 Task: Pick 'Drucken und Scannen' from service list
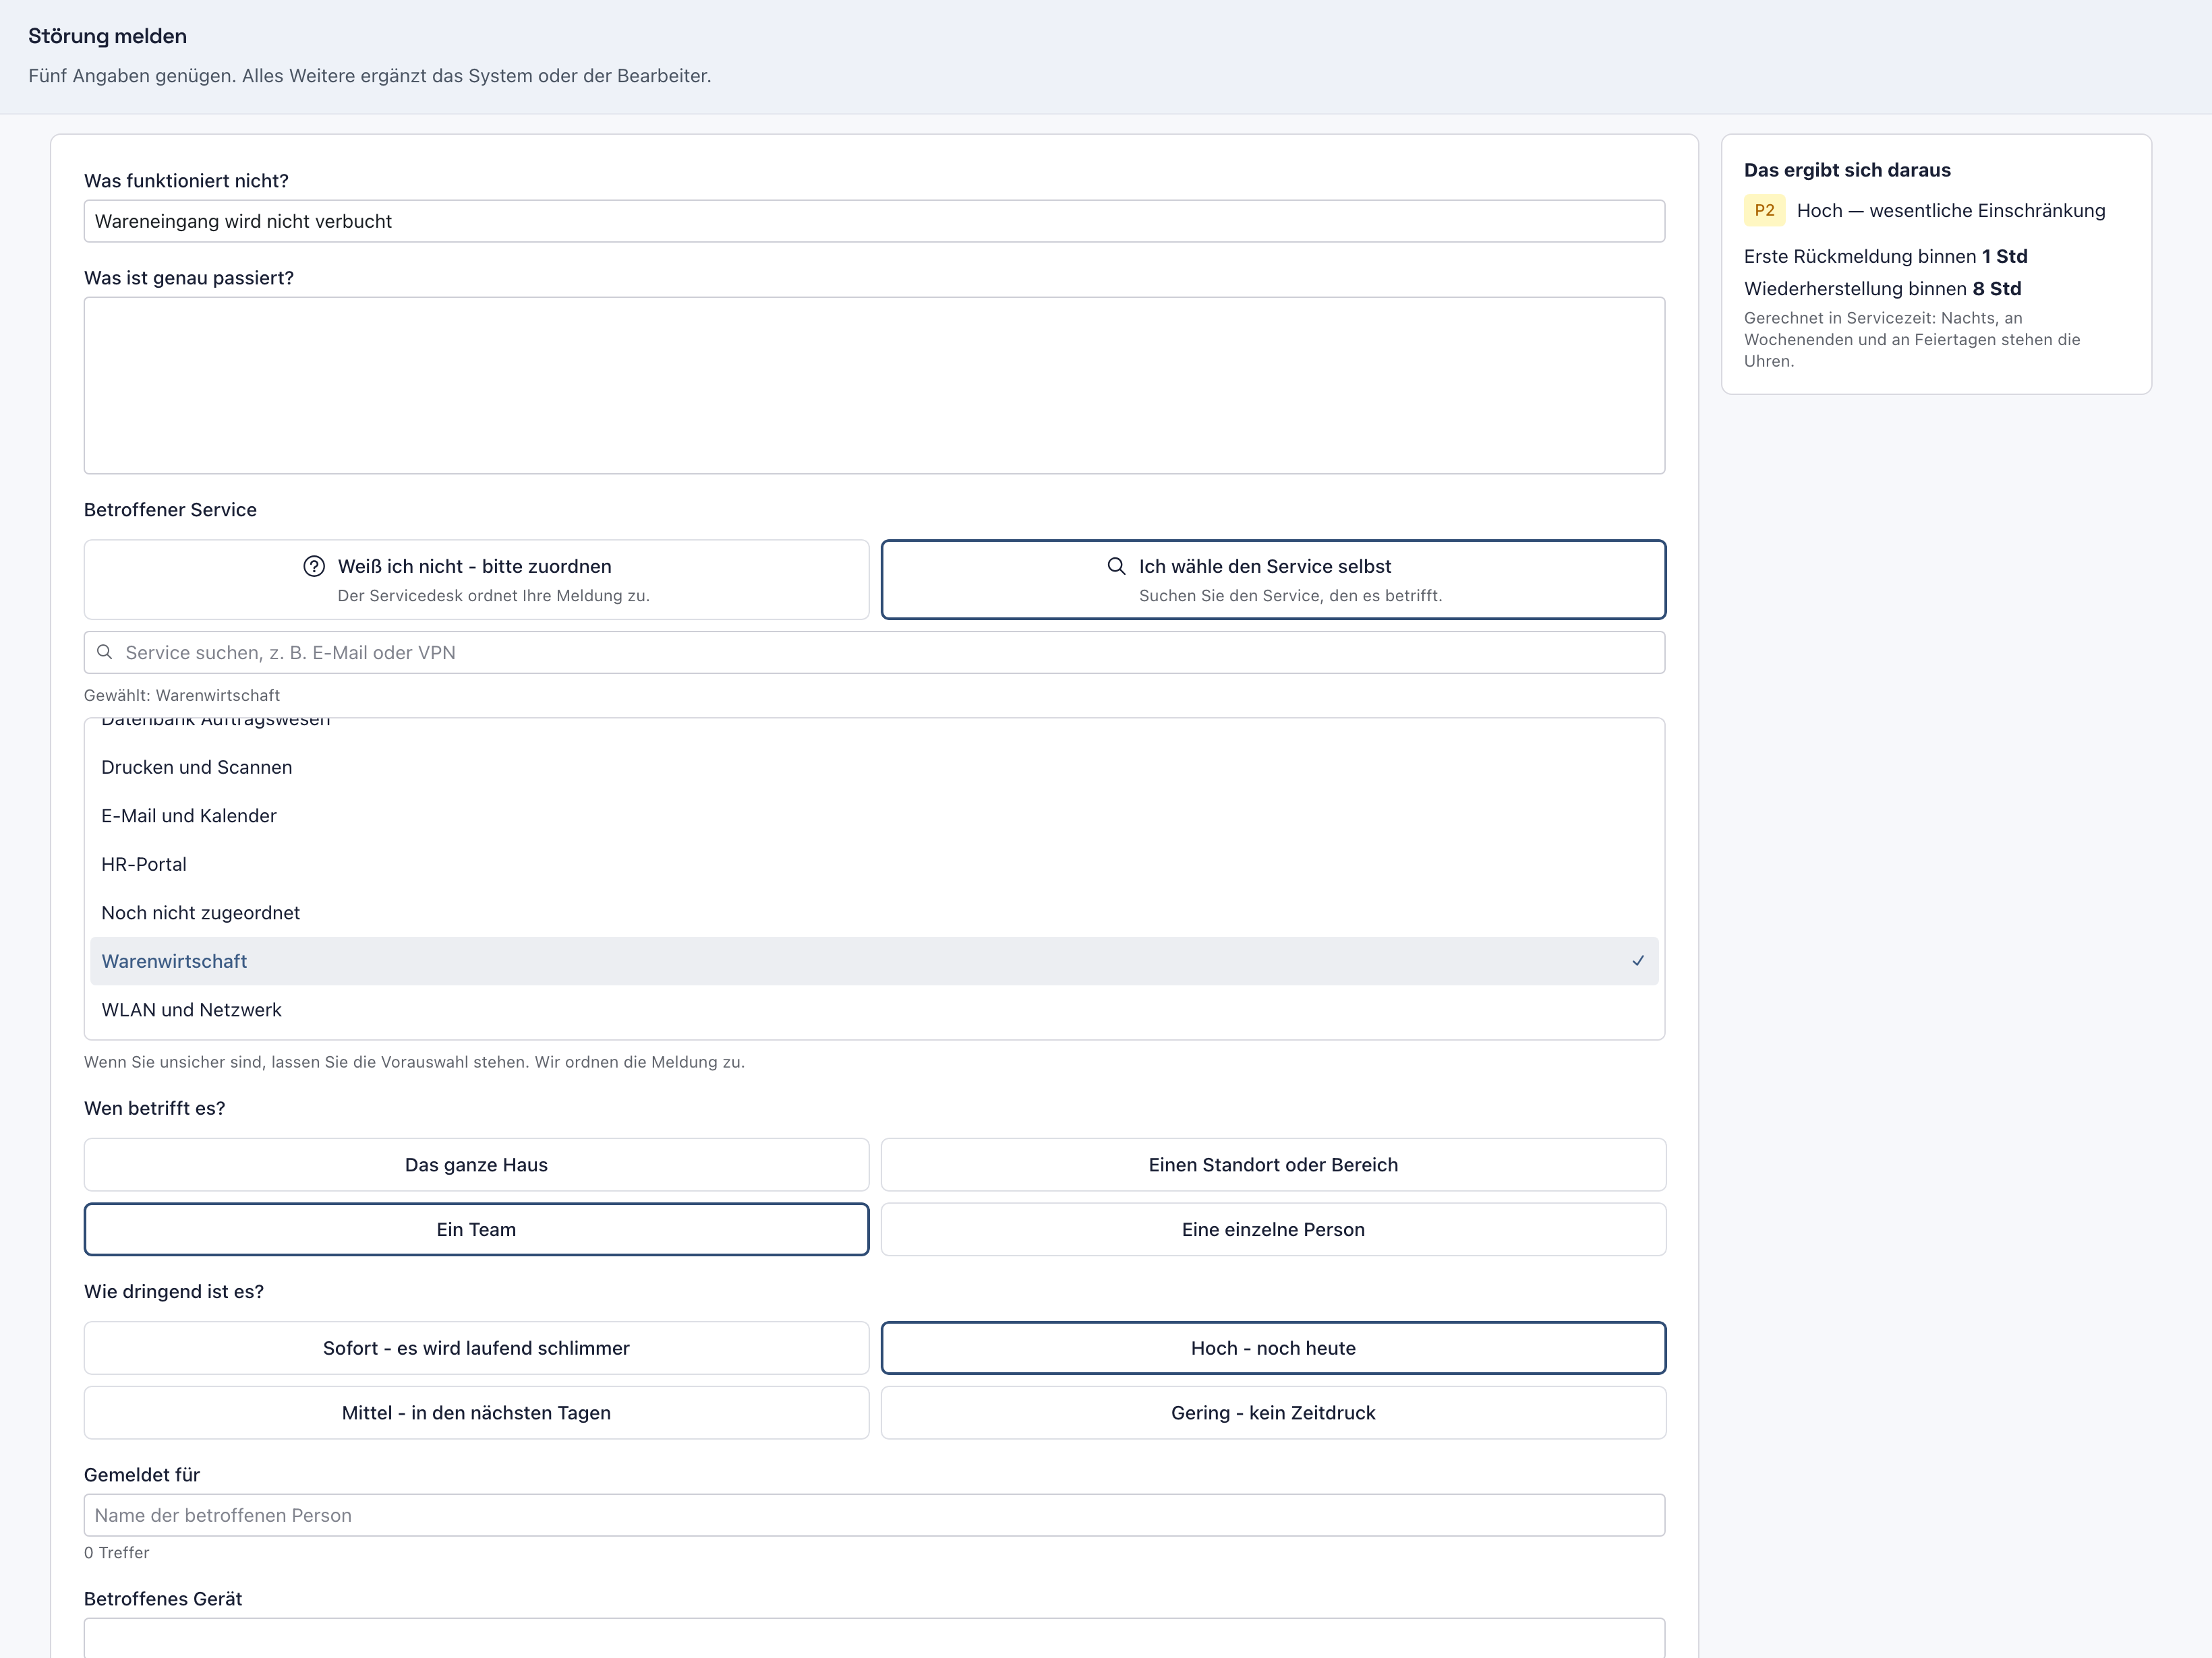(874, 768)
